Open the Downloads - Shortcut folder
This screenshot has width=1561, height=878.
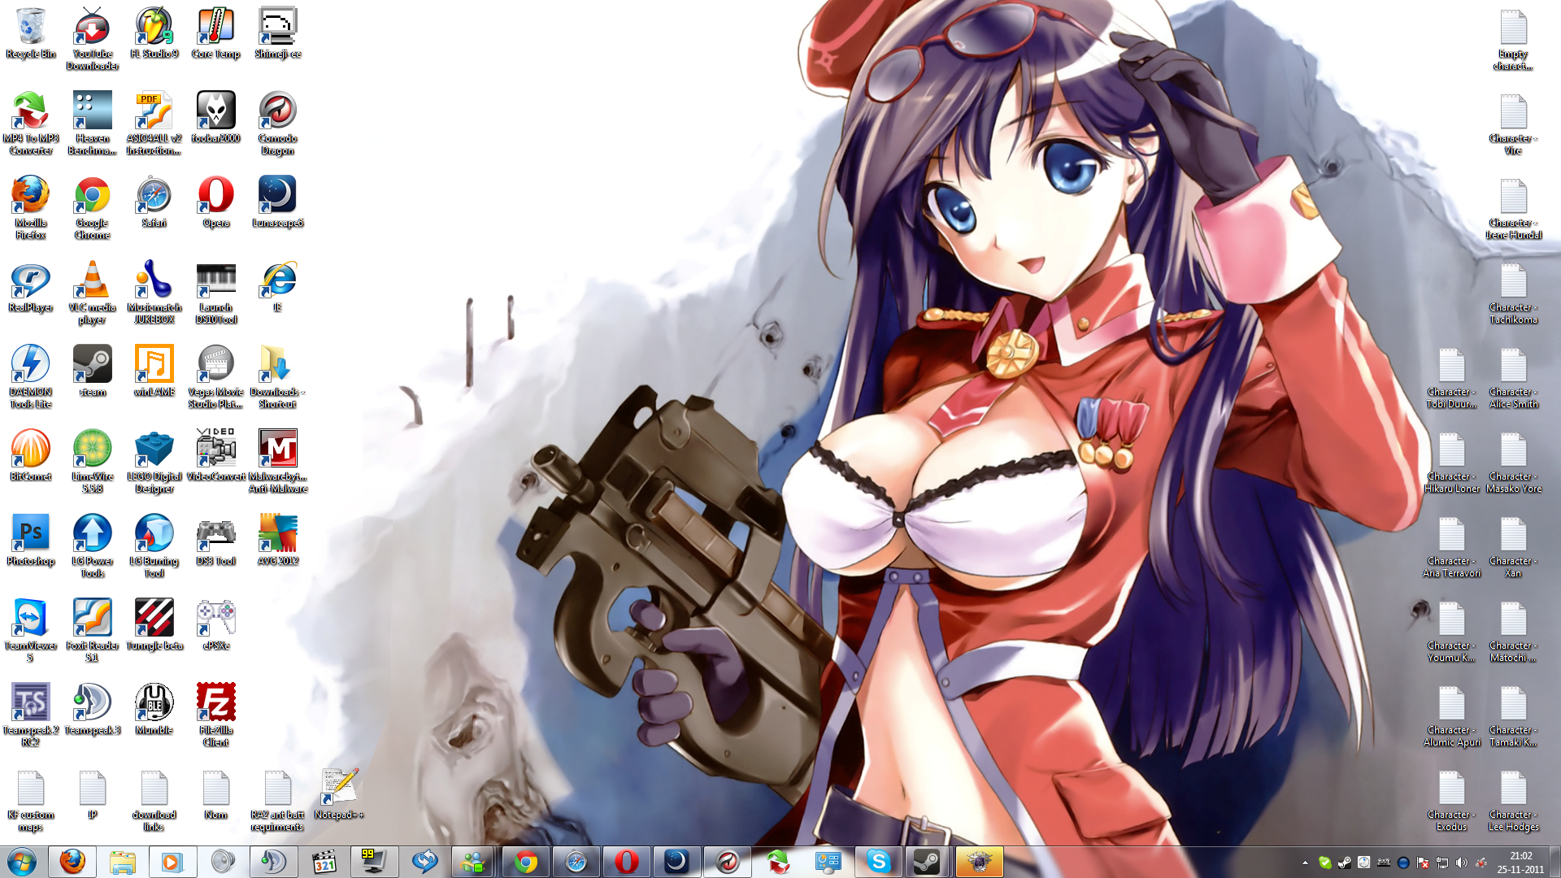pyautogui.click(x=278, y=377)
